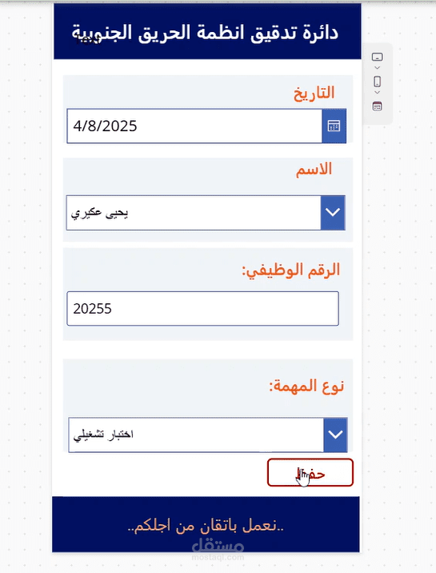Viewport: 436px width, 573px height.
Task: Open the الاسم dropdown arrow
Action: [x=333, y=212]
